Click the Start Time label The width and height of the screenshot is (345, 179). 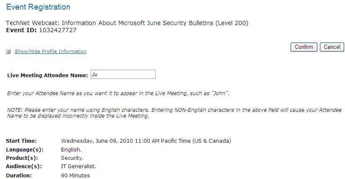coord(21,141)
